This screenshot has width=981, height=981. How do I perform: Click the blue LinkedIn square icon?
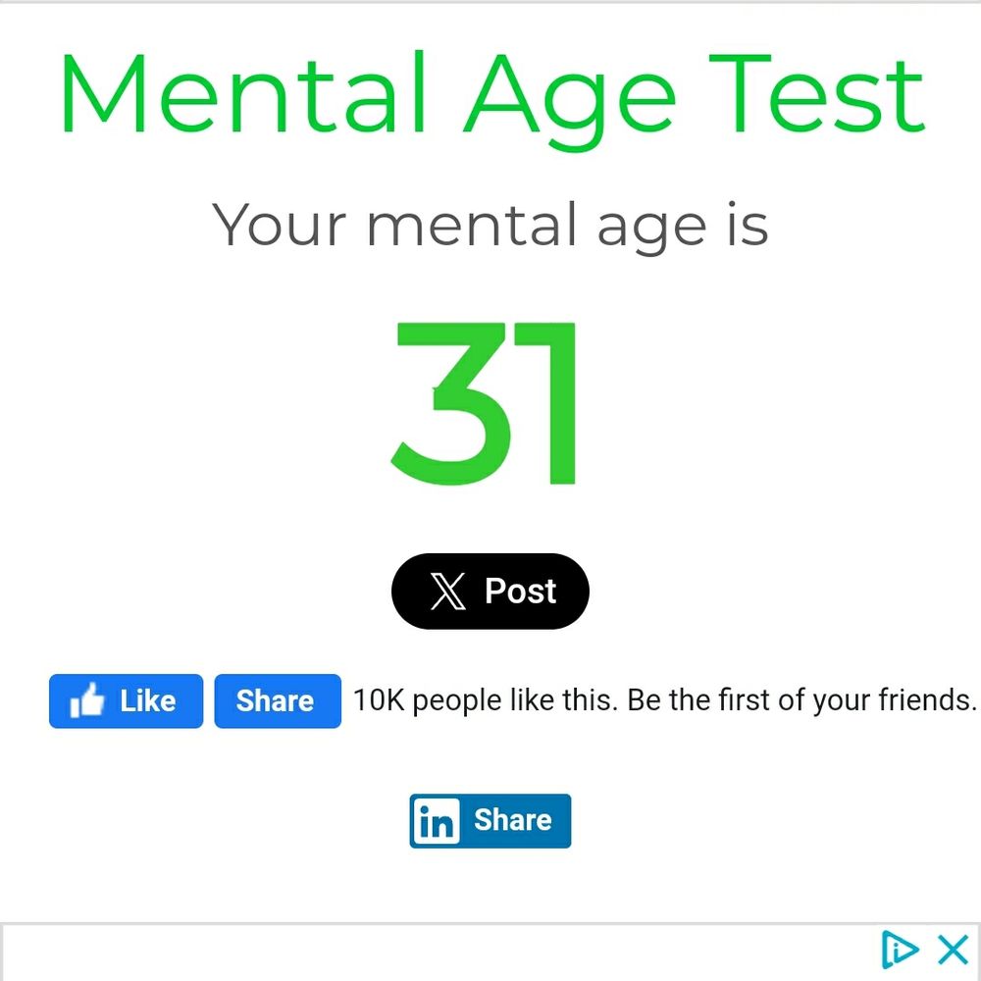[439, 820]
